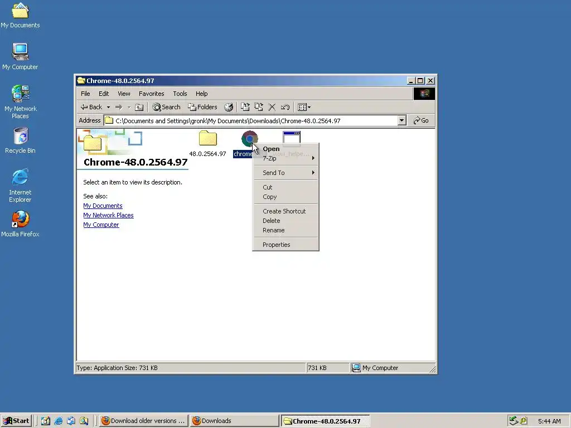Open the Edit menu

[104, 94]
